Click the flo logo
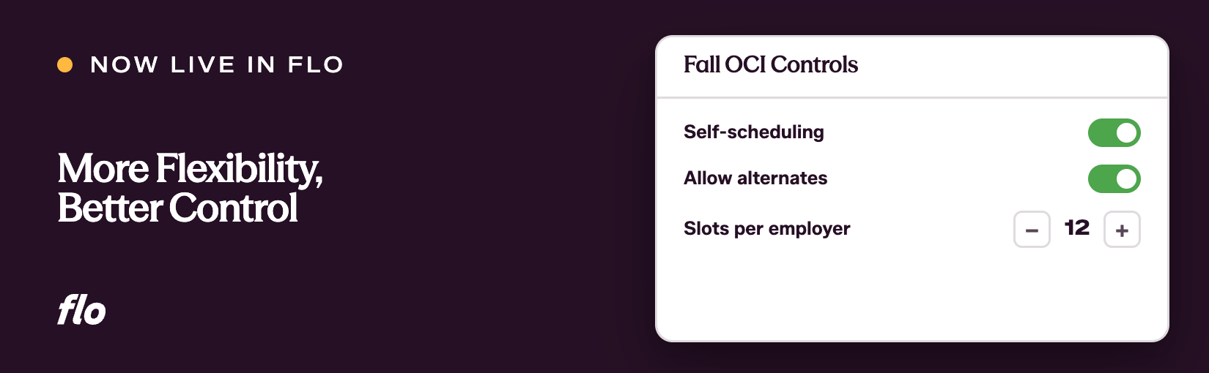Viewport: 1209px width, 373px height. coord(82,310)
